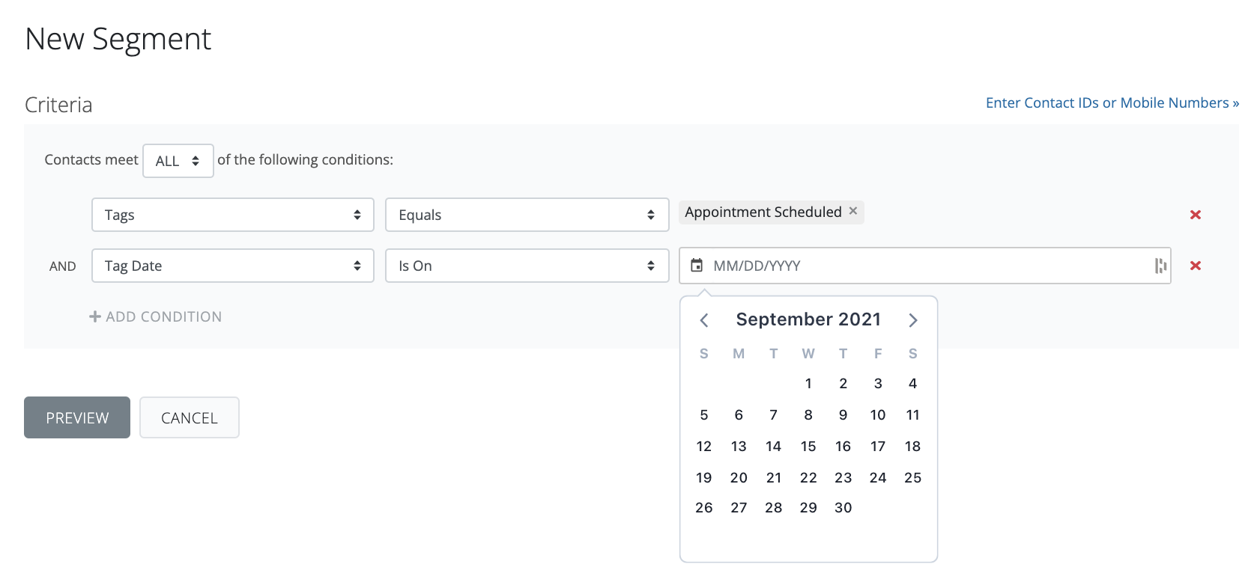Click the plus icon to add condition
This screenshot has height=588, width=1257.
tap(95, 316)
